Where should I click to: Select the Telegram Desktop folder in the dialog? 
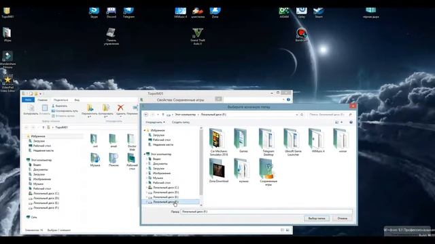tap(268, 142)
